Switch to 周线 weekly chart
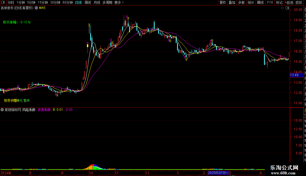Viewport: 306px width, 176px height. (x=88, y=2)
